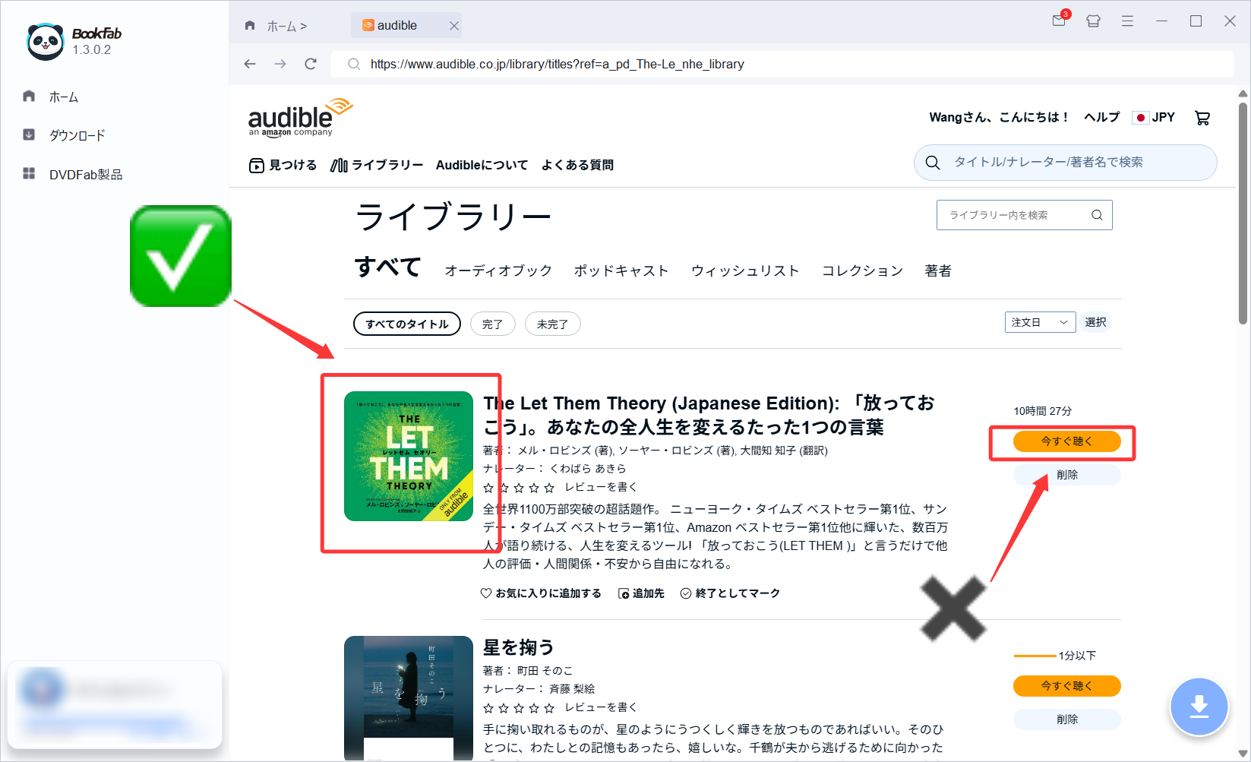Click the library search magnifier icon
This screenshot has height=762, width=1251.
point(1097,215)
